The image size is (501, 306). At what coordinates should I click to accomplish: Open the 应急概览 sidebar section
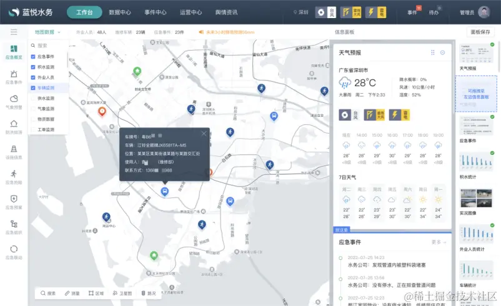tap(14, 52)
